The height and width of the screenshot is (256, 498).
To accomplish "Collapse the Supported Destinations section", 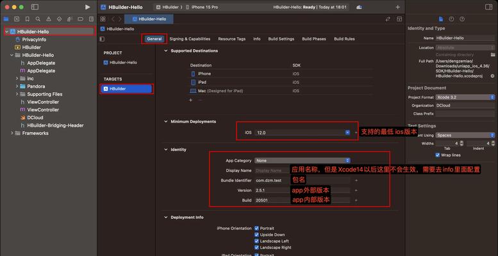I will click(x=166, y=51).
